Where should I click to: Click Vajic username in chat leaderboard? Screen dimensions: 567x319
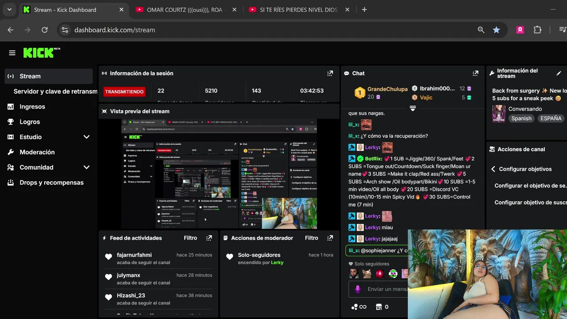point(426,97)
